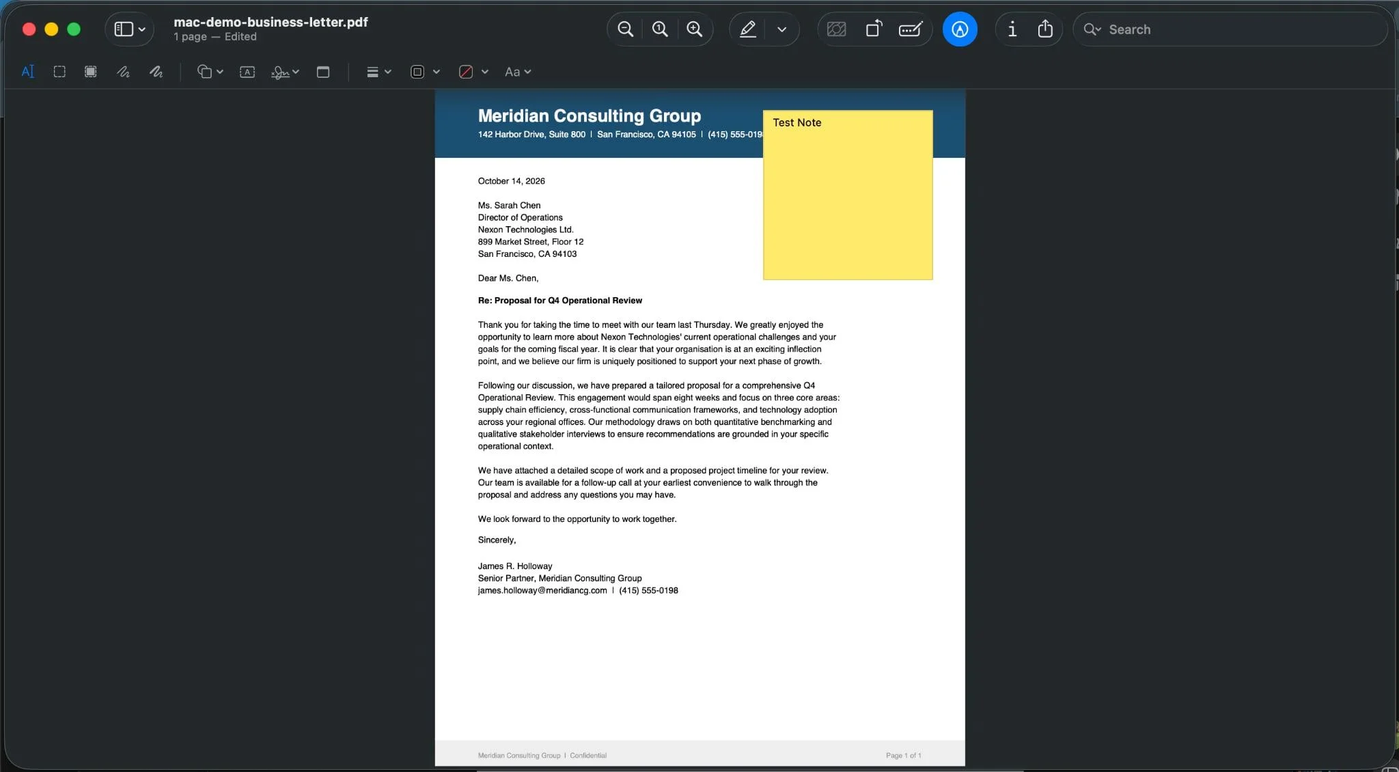Screen dimensions: 1399x772
Task: Zoom in on the document
Action: (695, 29)
